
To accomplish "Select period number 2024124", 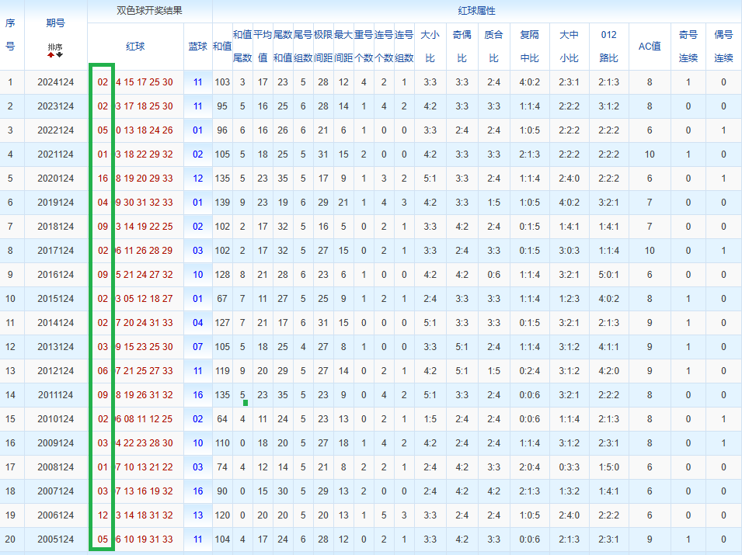I will coord(55,82).
